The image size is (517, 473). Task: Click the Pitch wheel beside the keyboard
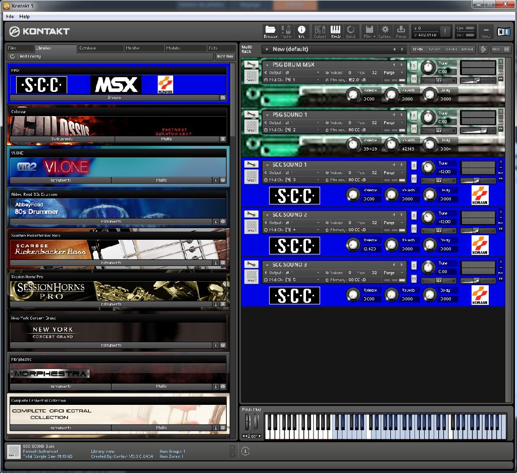[x=248, y=423]
